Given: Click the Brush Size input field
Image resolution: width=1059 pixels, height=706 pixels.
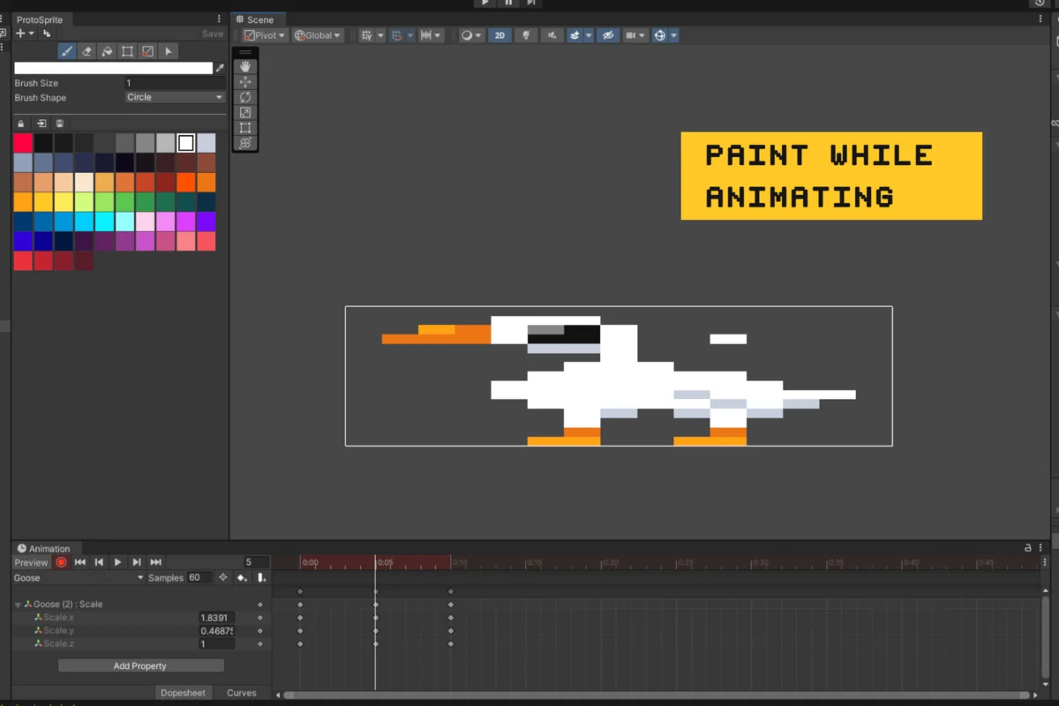Looking at the screenshot, I should 173,83.
